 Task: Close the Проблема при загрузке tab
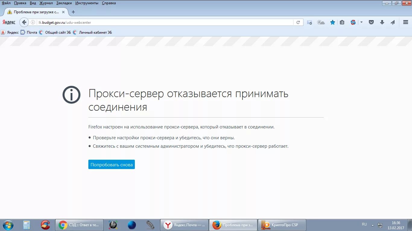pyautogui.click(x=63, y=12)
